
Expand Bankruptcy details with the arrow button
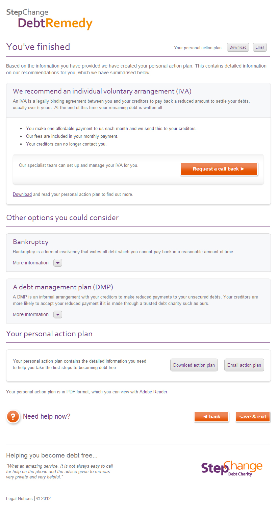coord(58,263)
